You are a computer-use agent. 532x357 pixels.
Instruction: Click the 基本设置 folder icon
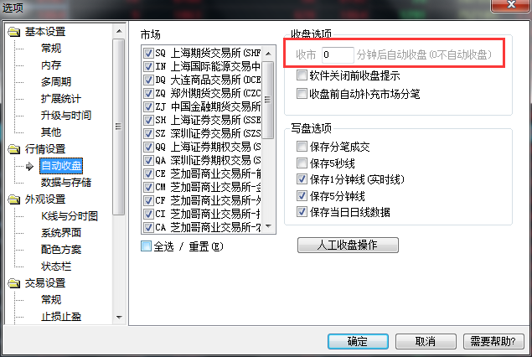click(14, 32)
